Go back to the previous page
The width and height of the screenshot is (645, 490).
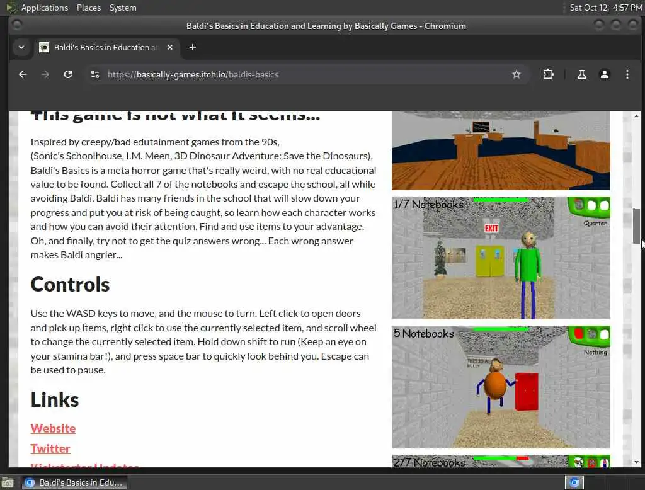point(23,74)
